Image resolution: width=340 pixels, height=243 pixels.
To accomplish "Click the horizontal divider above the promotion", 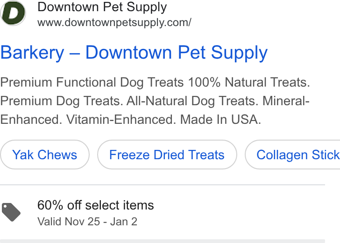I will 163,185.
